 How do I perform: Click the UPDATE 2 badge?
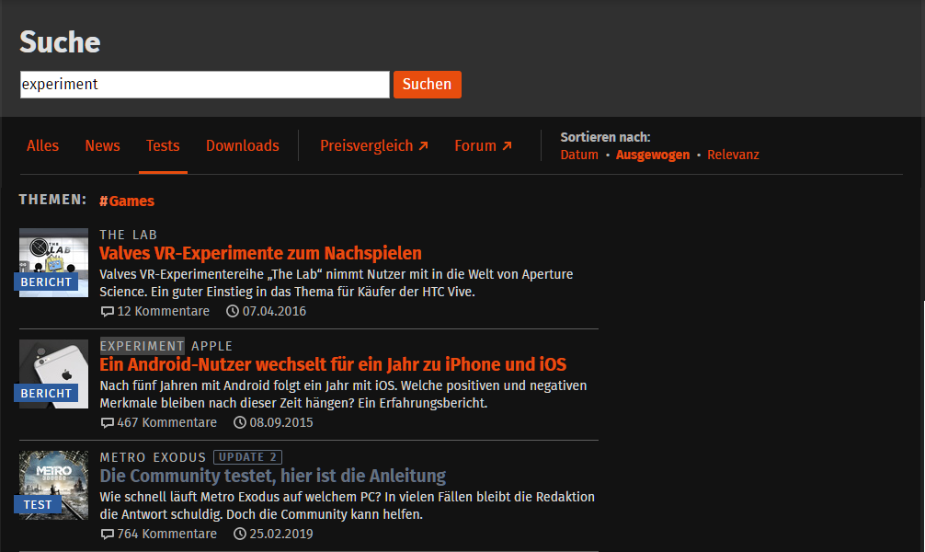pos(247,457)
